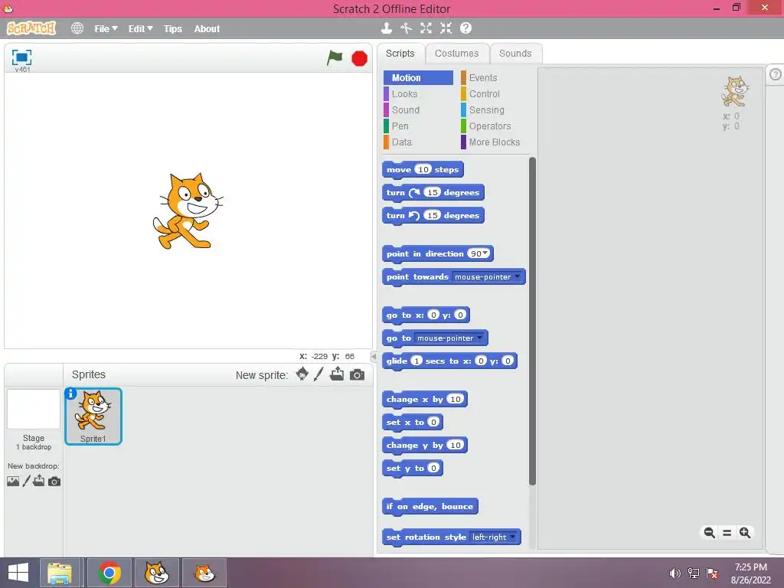This screenshot has height=588, width=784.
Task: Open go to mouse-pointer dropdown
Action: pos(479,338)
